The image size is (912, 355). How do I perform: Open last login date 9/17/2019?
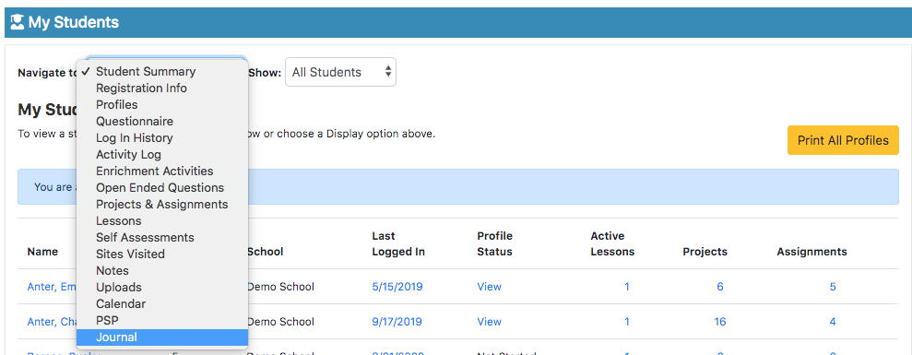coord(397,321)
